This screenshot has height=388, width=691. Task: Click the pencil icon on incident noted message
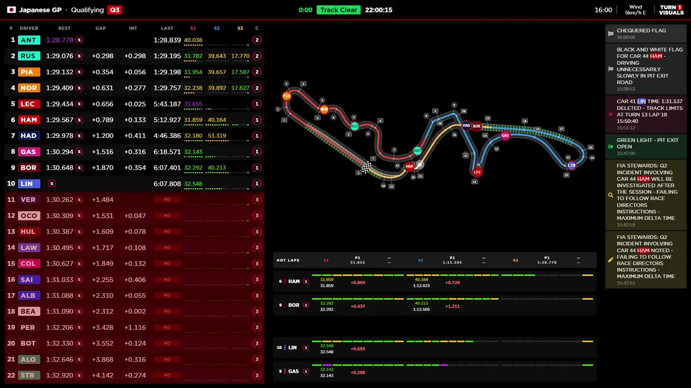(x=611, y=260)
